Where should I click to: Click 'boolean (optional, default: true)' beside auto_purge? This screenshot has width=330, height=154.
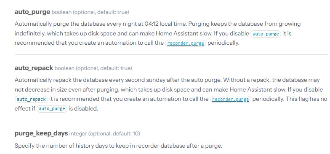point(90,12)
